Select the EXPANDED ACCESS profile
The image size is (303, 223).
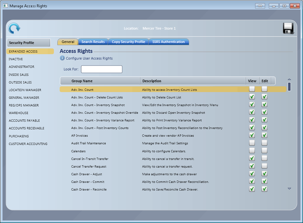click(30, 51)
